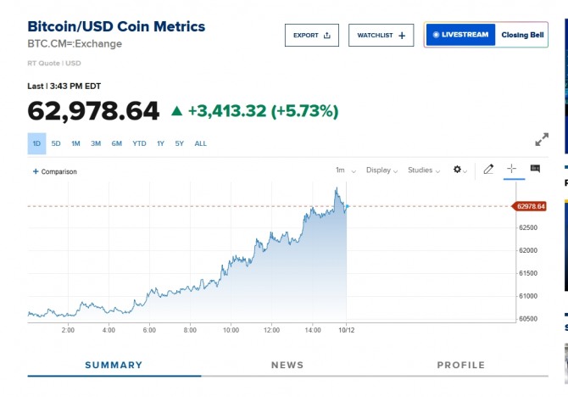Expand the Display dropdown
The width and height of the screenshot is (568, 397).
point(381,171)
